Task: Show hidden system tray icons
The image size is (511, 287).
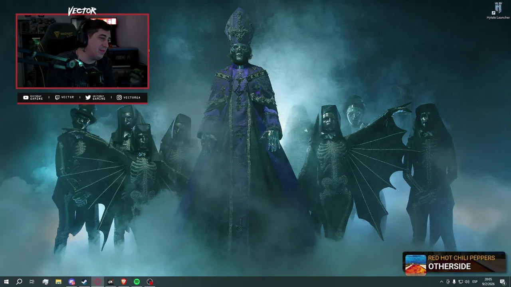Action: 441,282
